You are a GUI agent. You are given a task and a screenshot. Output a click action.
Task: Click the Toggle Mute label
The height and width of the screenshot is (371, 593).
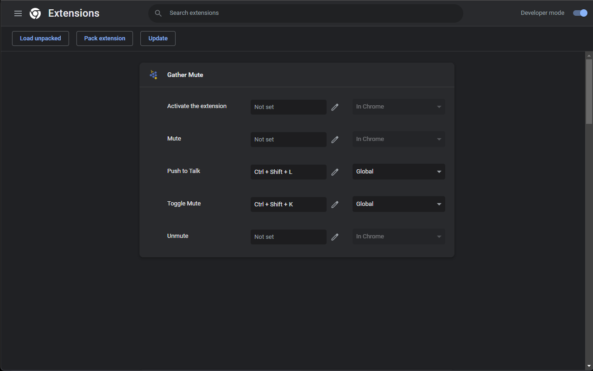[x=184, y=204]
